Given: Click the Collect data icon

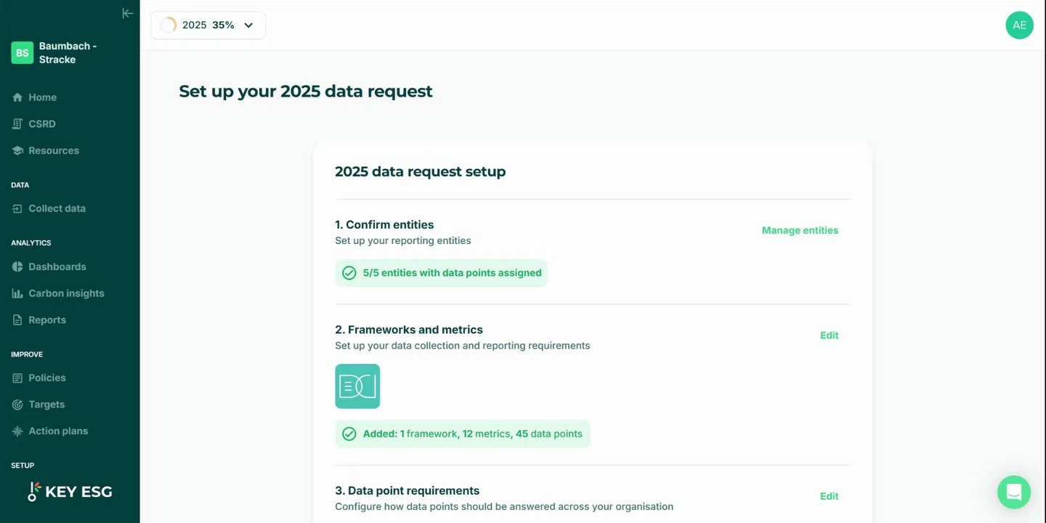Looking at the screenshot, I should click(17, 208).
